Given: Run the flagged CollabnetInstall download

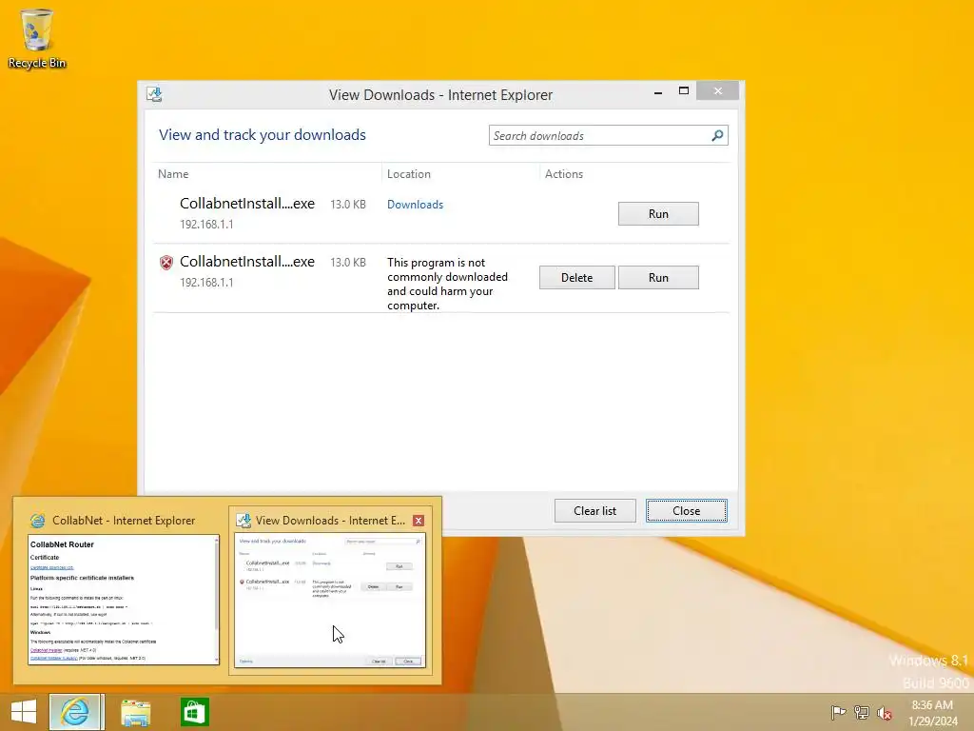Looking at the screenshot, I should 658,277.
